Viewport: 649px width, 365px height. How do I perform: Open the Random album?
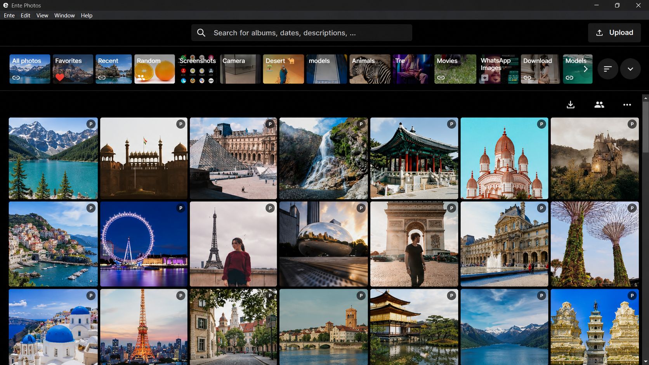point(154,69)
